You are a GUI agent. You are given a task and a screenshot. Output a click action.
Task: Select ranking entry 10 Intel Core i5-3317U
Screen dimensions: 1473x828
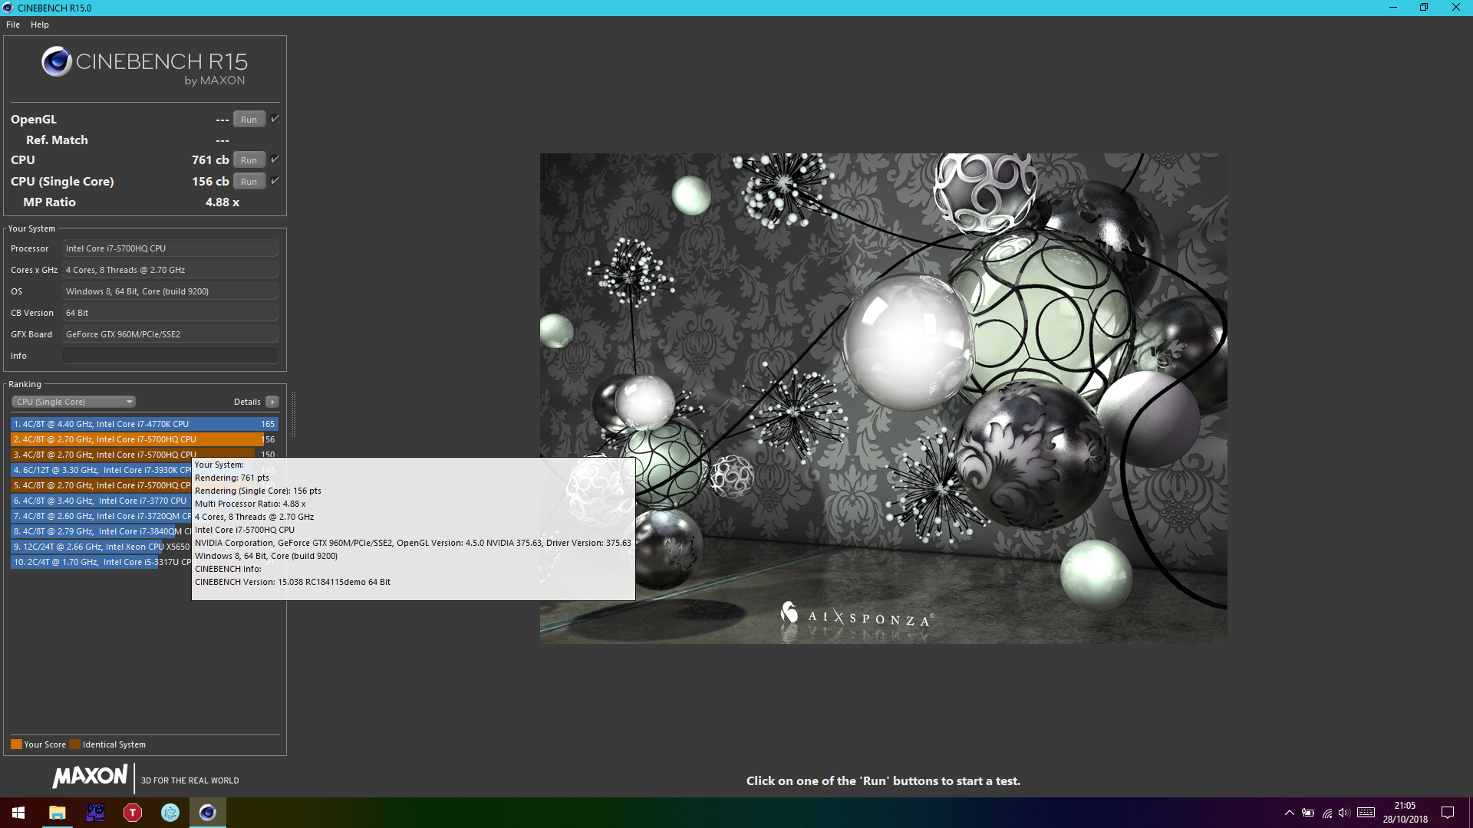(x=101, y=562)
